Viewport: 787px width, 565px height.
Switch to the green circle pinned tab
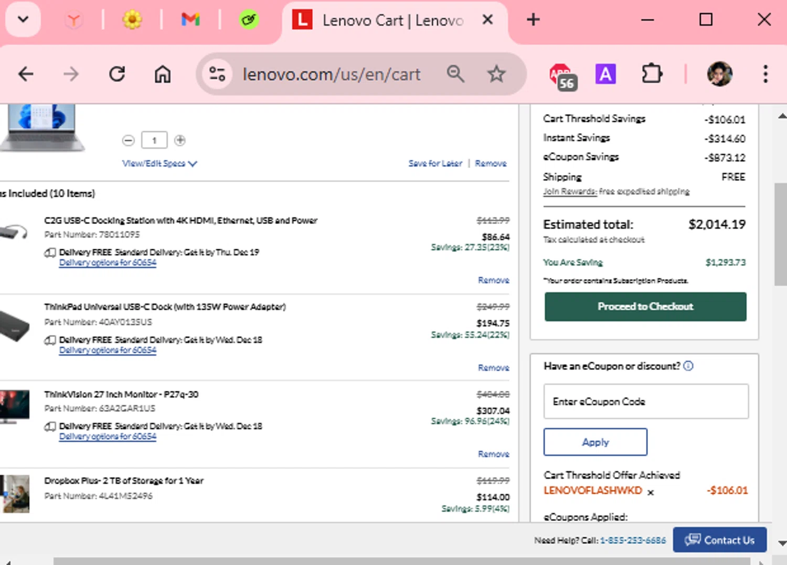pyautogui.click(x=249, y=20)
